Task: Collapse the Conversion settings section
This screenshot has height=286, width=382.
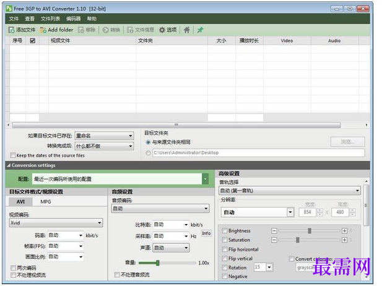Action: click(x=9, y=165)
